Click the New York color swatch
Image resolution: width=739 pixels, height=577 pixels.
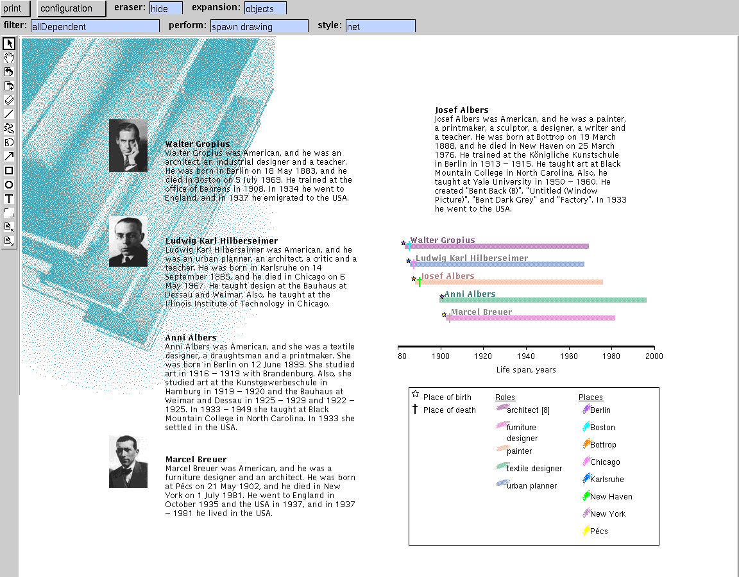tap(587, 512)
